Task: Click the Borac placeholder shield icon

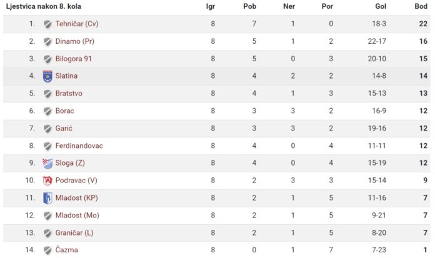Action: coord(47,111)
